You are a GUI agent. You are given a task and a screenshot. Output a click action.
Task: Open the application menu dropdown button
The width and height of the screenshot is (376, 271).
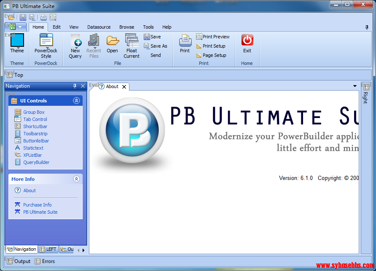coord(16,27)
